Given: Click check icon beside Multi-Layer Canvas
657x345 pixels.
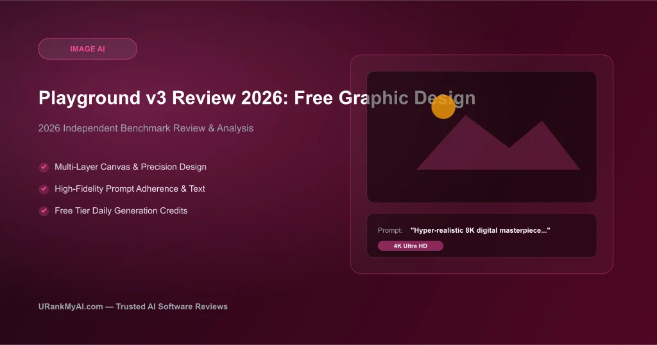Looking at the screenshot, I should click(44, 167).
